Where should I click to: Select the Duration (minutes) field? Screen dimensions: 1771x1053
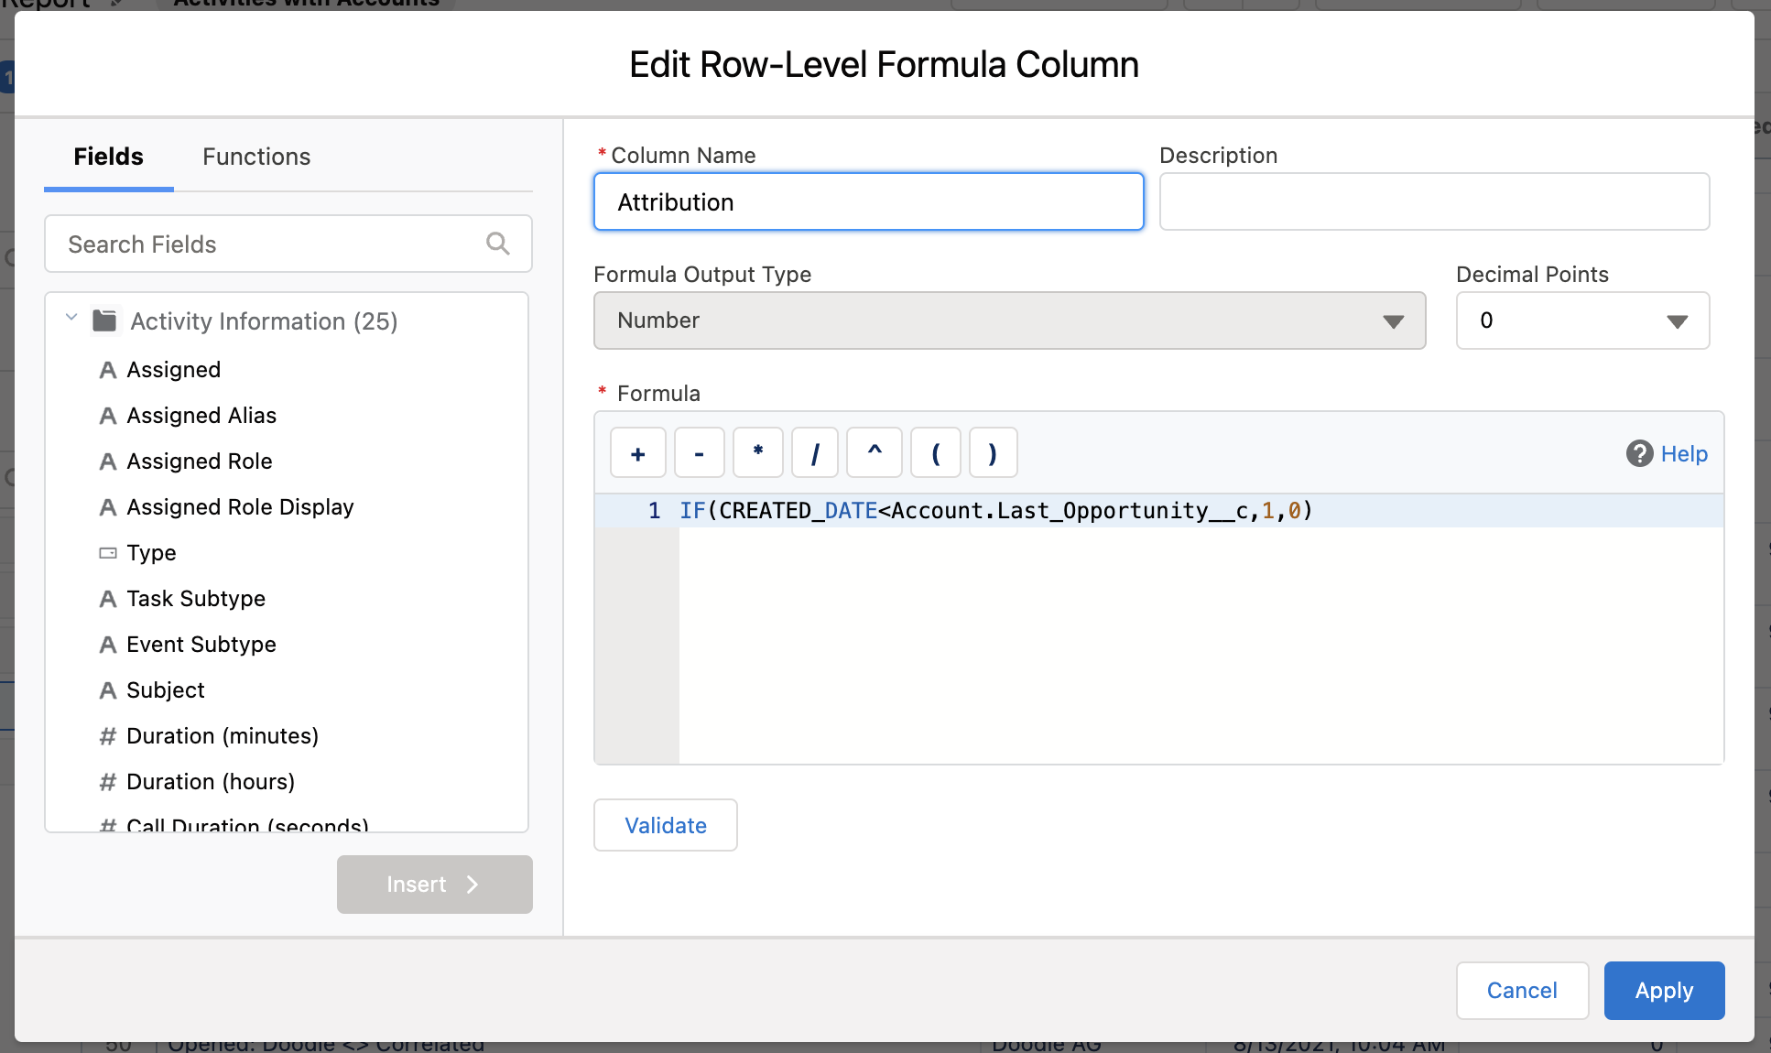223,736
